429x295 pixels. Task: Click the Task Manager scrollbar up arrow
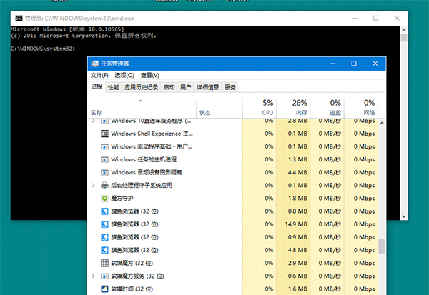click(382, 124)
